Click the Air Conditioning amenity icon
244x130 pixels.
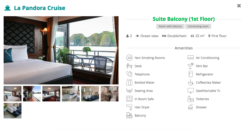(x=190, y=58)
